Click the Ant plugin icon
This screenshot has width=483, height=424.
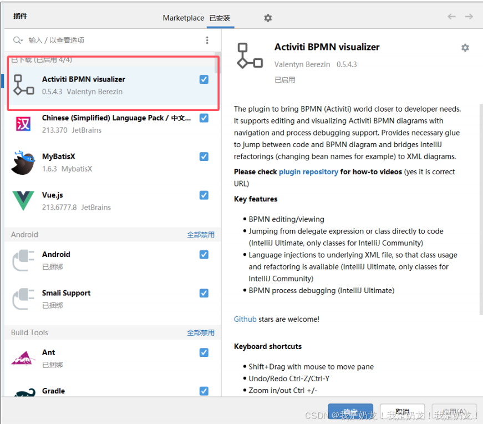coord(23,359)
